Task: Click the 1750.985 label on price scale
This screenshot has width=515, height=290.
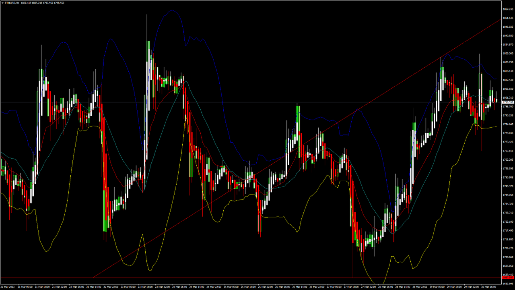Action: tap(508, 178)
